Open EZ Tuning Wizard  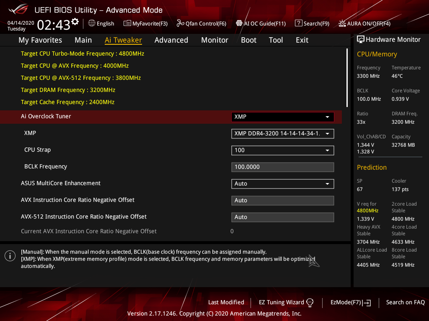tap(286, 302)
